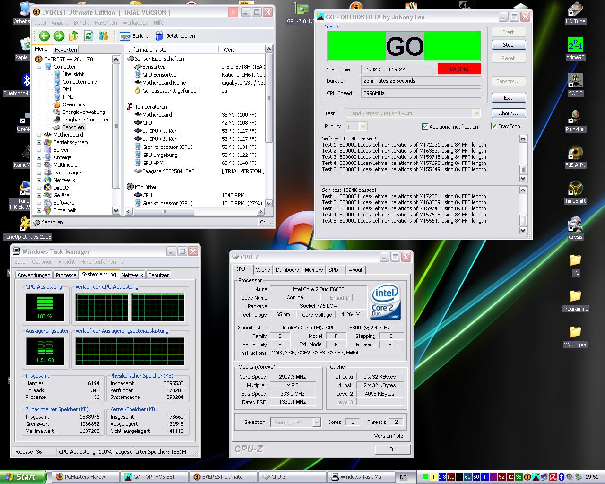Image resolution: width=605 pixels, height=484 pixels.
Task: Click the EVEREST refresh toolbar icon
Action: click(x=88, y=35)
